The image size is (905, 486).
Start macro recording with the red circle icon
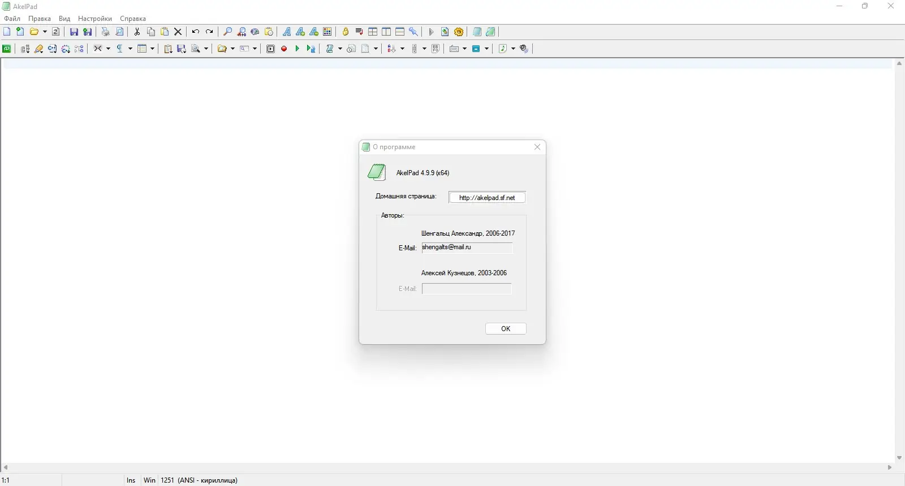[x=284, y=49]
